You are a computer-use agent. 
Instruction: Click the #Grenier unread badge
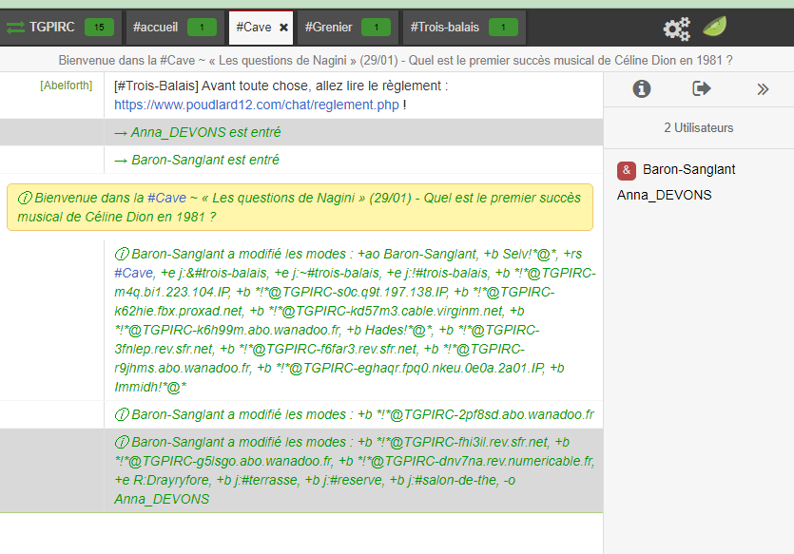(376, 28)
